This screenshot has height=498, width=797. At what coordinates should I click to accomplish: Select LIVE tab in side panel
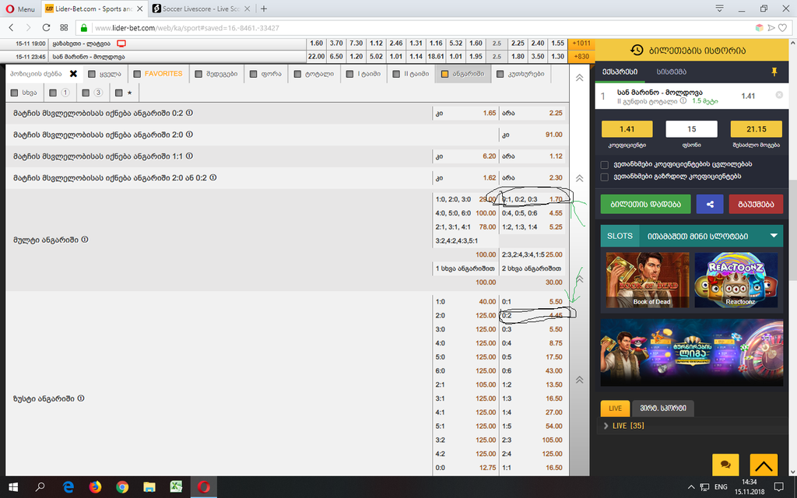[x=615, y=408]
